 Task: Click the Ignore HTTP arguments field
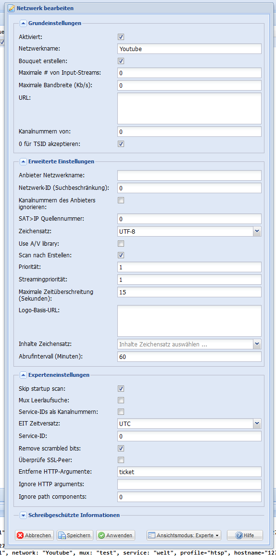point(189,484)
